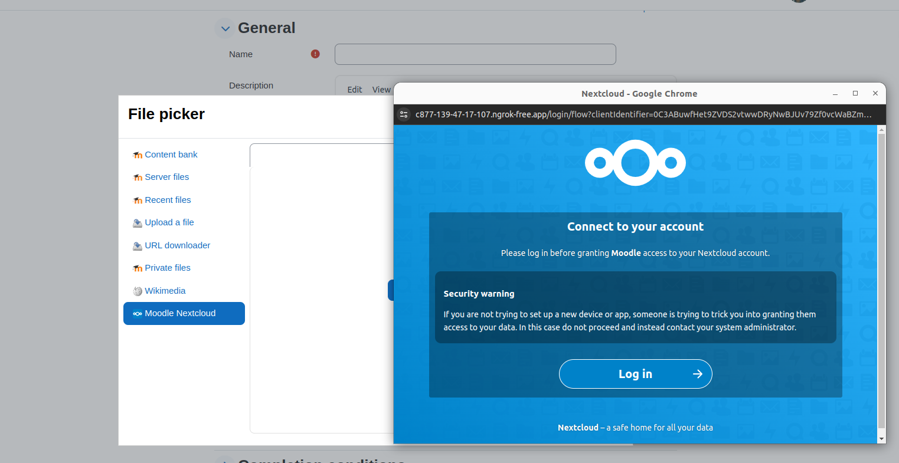Maximize the Nextcloud Chrome window
899x463 pixels.
pos(855,94)
